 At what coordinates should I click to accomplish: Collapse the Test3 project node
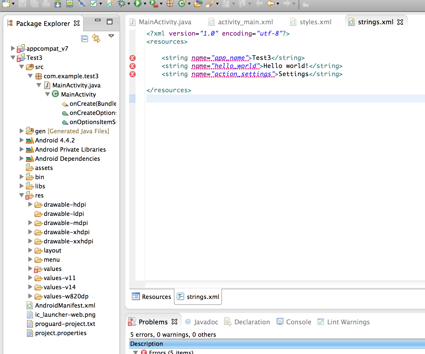pos(13,58)
